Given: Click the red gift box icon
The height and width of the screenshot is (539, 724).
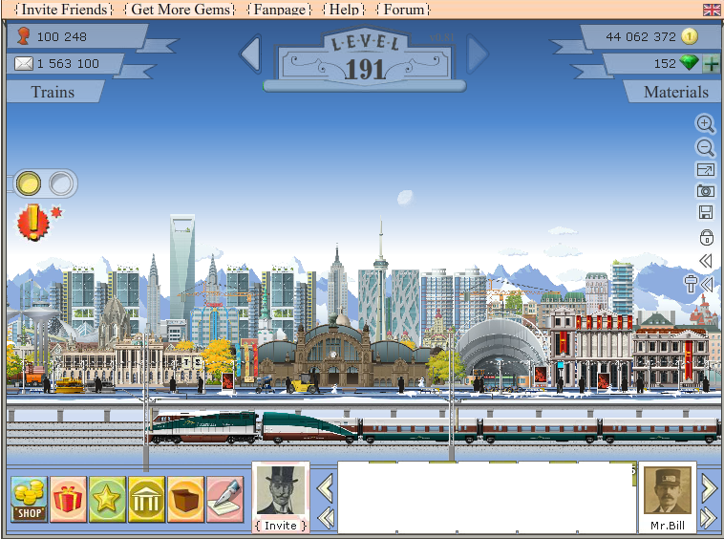Looking at the screenshot, I should [x=69, y=499].
